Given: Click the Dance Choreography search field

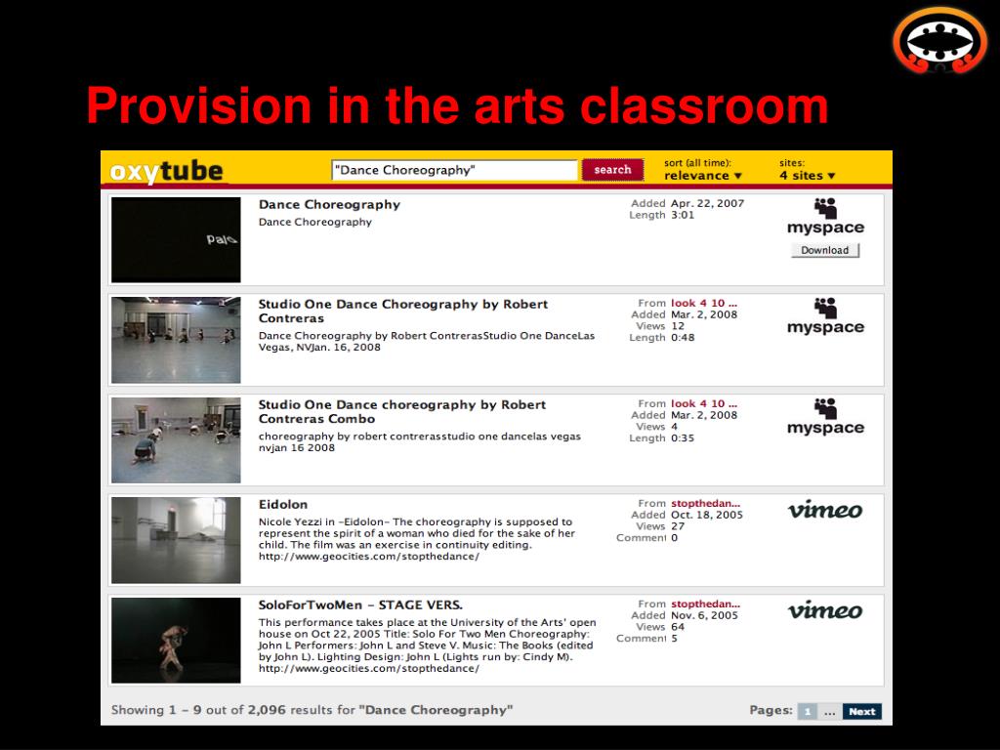Looking at the screenshot, I should point(455,170).
